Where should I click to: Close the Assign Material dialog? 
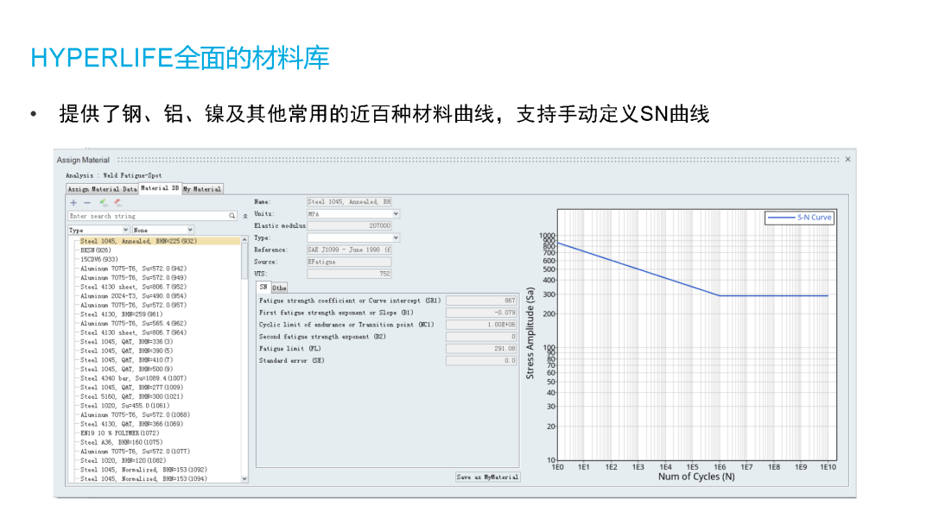[848, 160]
